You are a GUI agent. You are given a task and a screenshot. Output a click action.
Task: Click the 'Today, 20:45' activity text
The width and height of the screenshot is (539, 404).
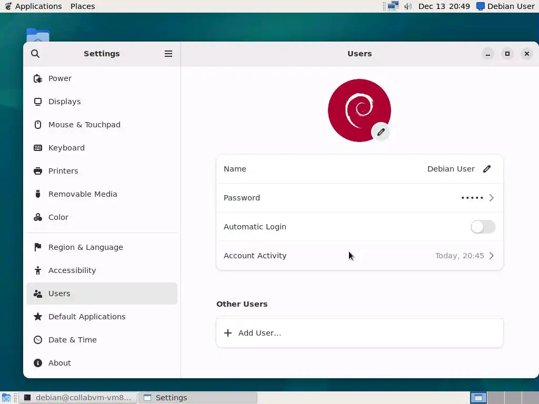tap(460, 256)
